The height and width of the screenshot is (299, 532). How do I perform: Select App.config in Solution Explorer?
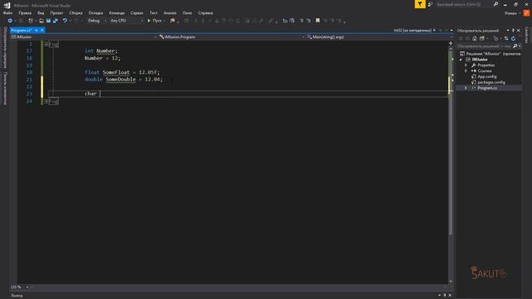487,76
